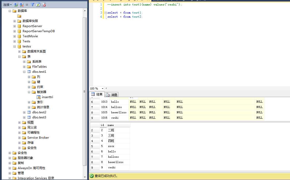Select the 系统表 tree item
This screenshot has height=180, width=290.
point(37,61)
